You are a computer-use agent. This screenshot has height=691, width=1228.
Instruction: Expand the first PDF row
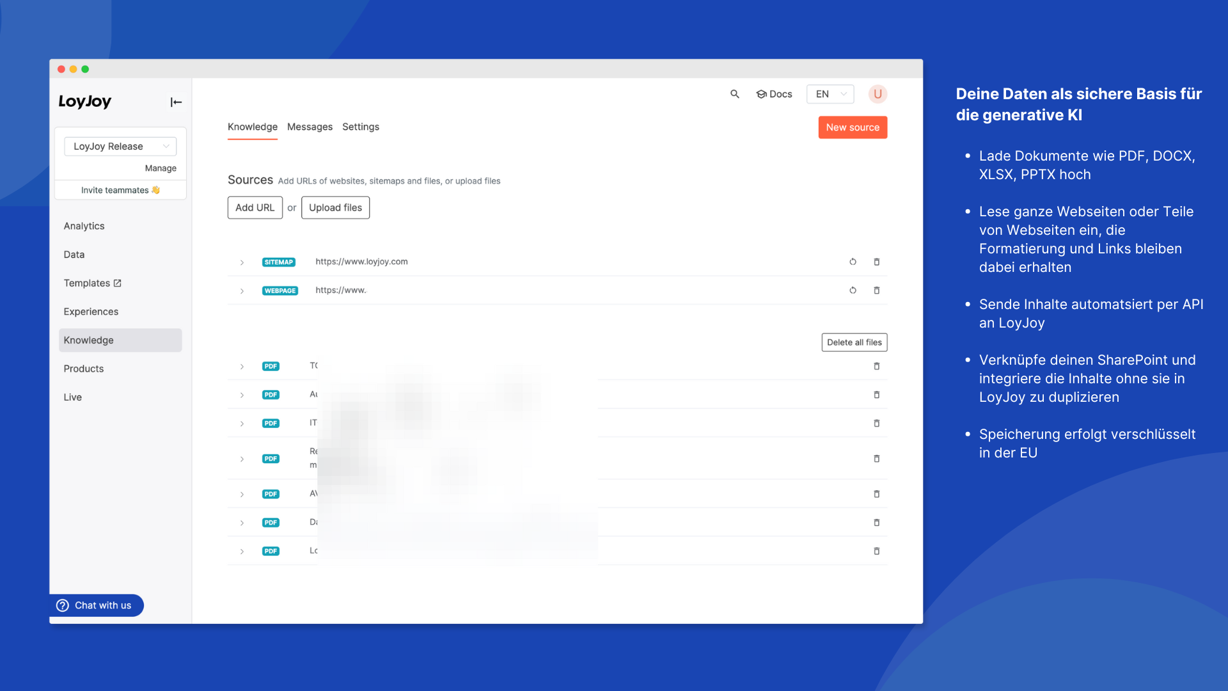click(242, 367)
